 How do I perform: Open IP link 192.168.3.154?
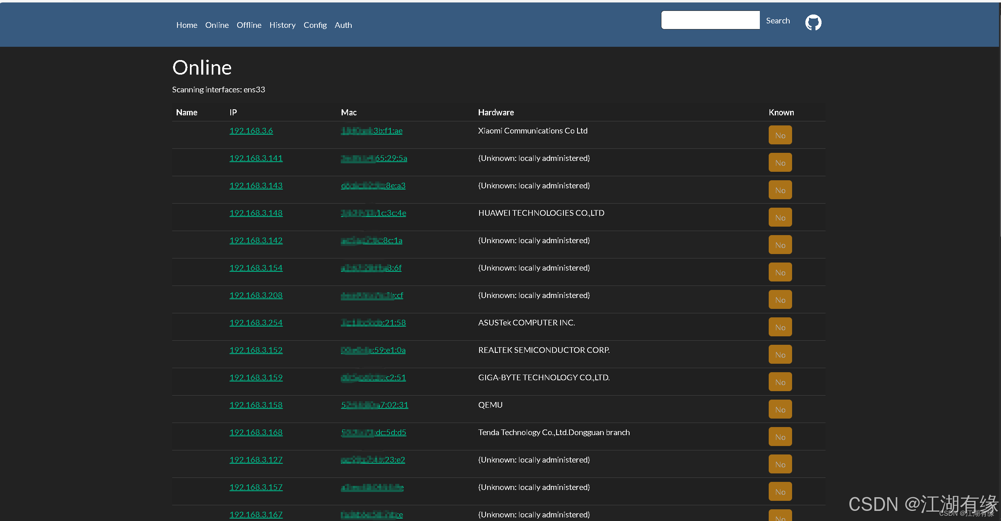click(256, 268)
